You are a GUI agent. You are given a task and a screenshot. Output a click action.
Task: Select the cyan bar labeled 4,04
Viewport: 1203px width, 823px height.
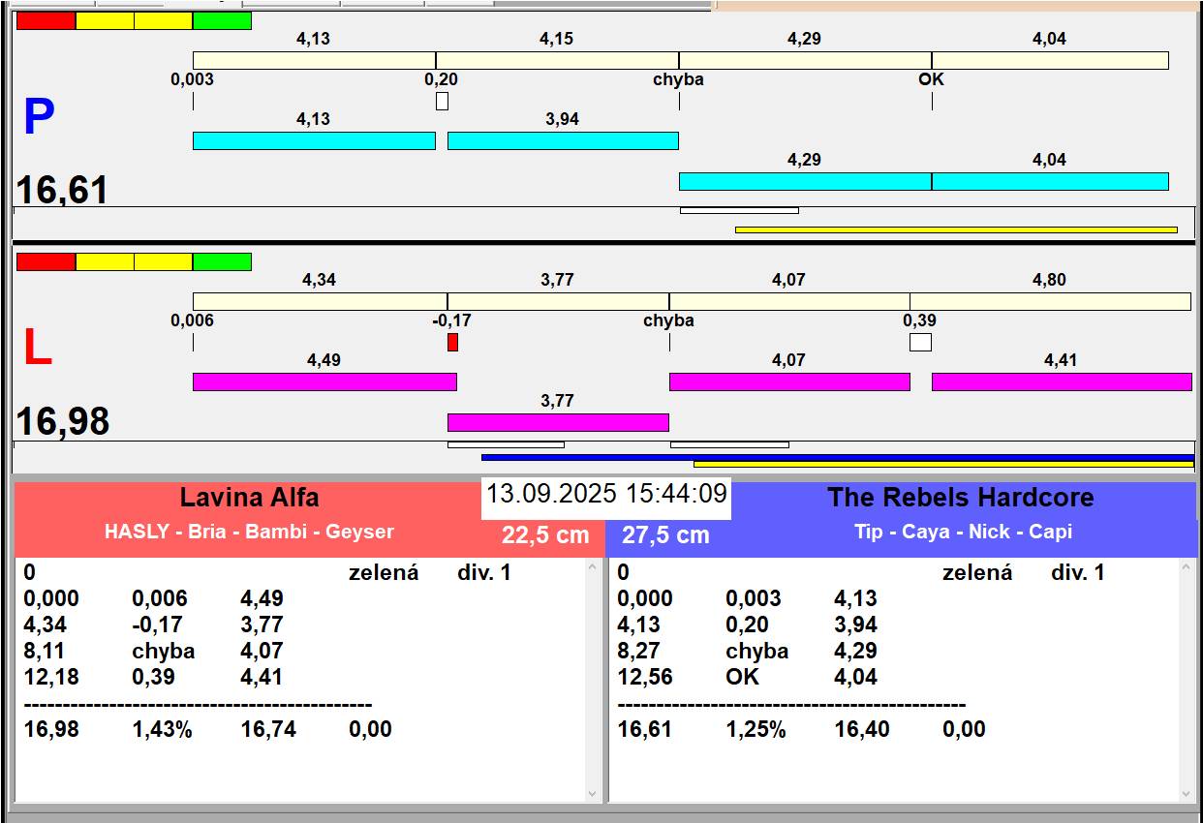[x=1050, y=181]
